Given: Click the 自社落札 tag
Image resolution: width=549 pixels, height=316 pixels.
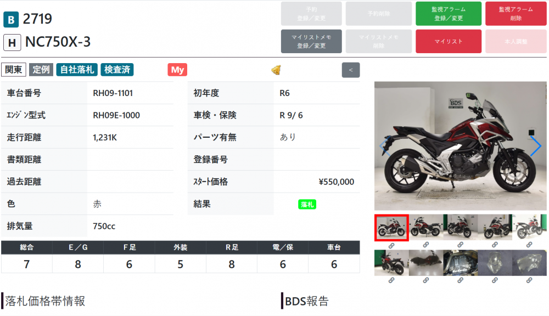Looking at the screenshot, I should (x=77, y=70).
